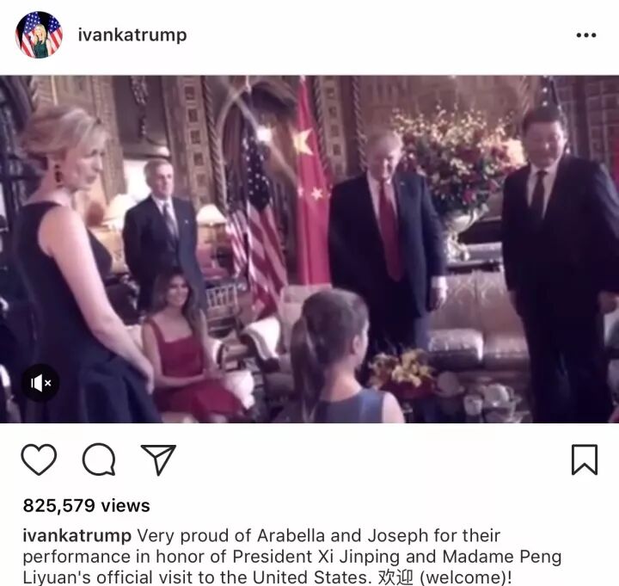The image size is (619, 586).
Task: Tap the Chinese flag in the video
Action: pos(312,182)
